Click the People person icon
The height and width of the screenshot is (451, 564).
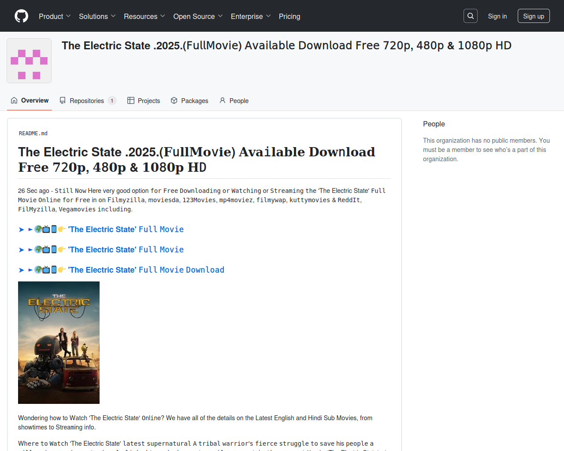click(x=223, y=100)
